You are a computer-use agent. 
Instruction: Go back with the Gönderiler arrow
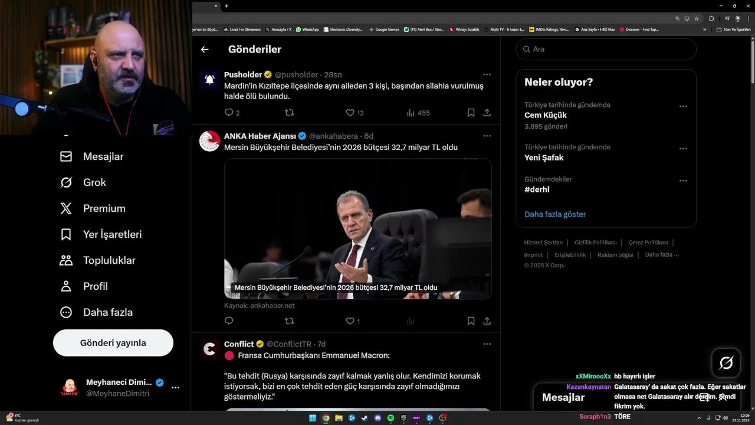click(205, 50)
